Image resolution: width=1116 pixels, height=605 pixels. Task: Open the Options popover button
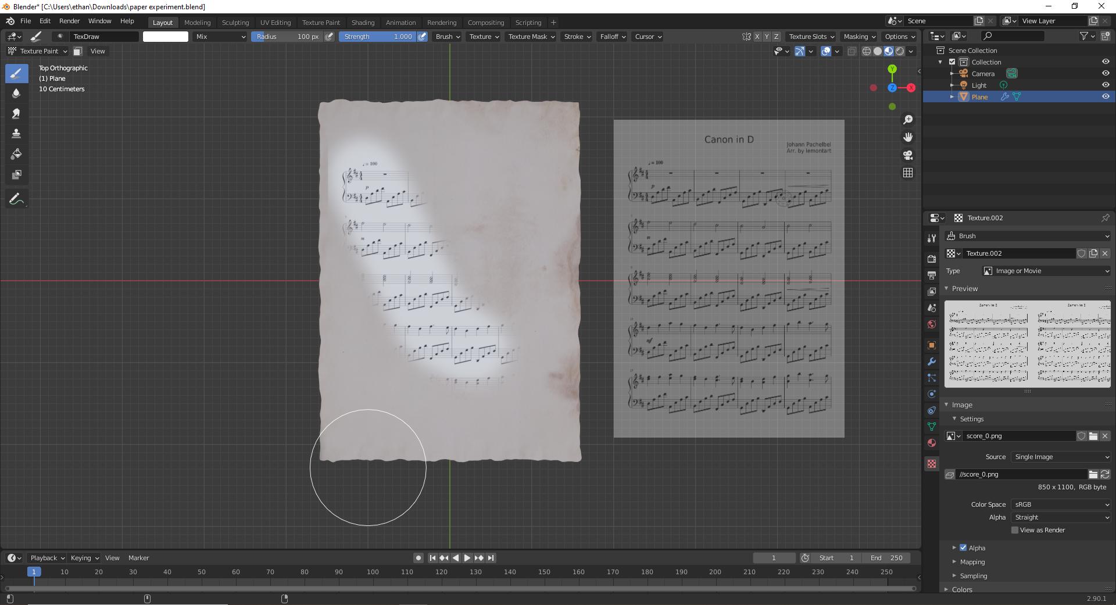tap(900, 37)
